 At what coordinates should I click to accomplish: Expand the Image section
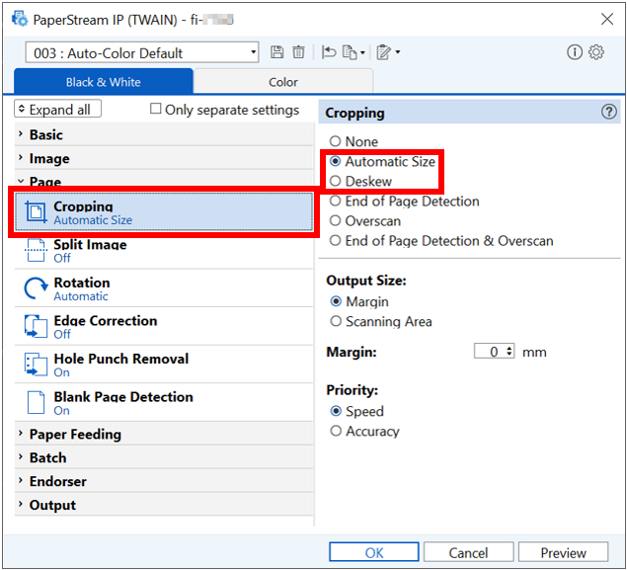pyautogui.click(x=164, y=158)
